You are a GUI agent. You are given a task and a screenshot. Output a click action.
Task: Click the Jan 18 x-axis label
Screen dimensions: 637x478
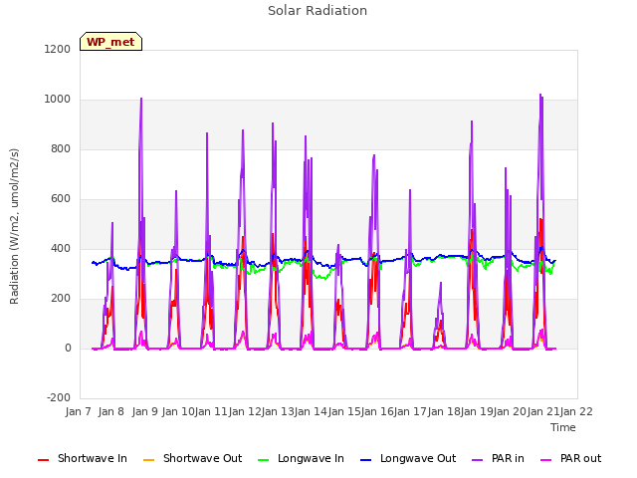pyautogui.click(x=444, y=411)
